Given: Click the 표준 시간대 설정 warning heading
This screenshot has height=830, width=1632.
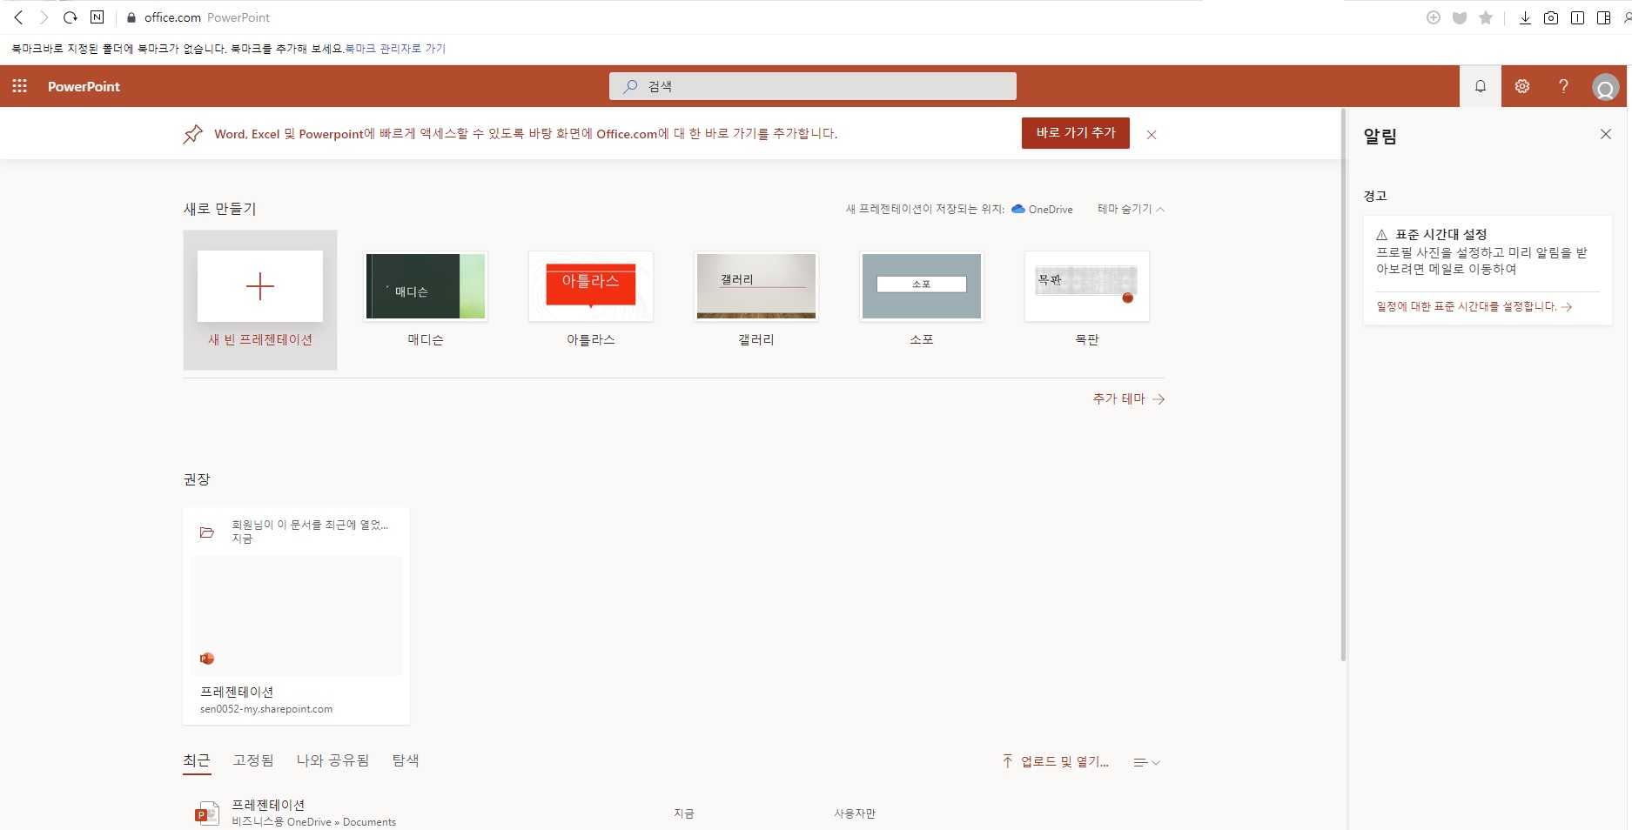Looking at the screenshot, I should [x=1441, y=234].
